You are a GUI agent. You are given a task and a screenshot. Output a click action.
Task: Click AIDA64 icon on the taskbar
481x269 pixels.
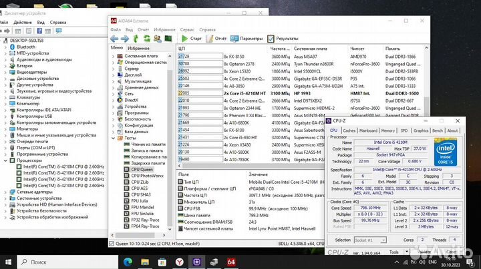tap(231, 262)
